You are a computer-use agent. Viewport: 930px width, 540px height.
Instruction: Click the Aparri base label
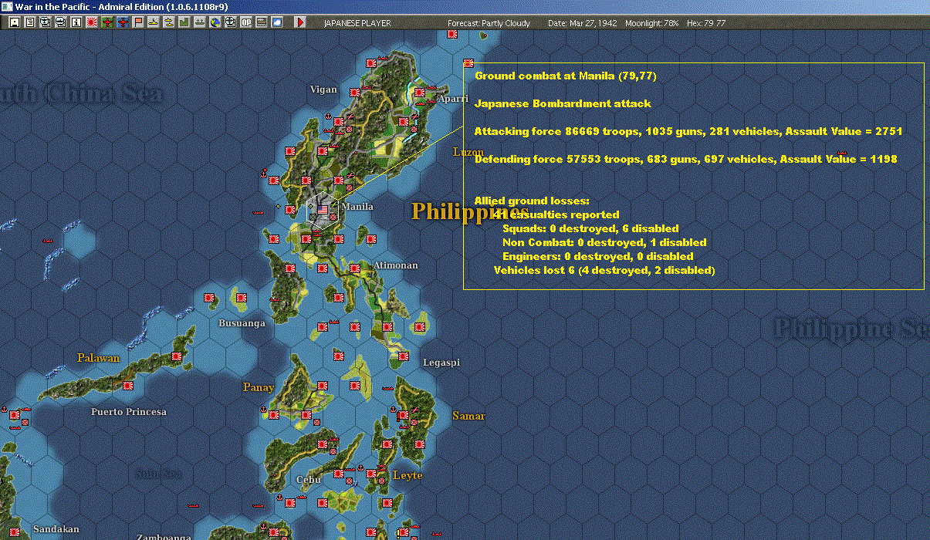coord(453,100)
